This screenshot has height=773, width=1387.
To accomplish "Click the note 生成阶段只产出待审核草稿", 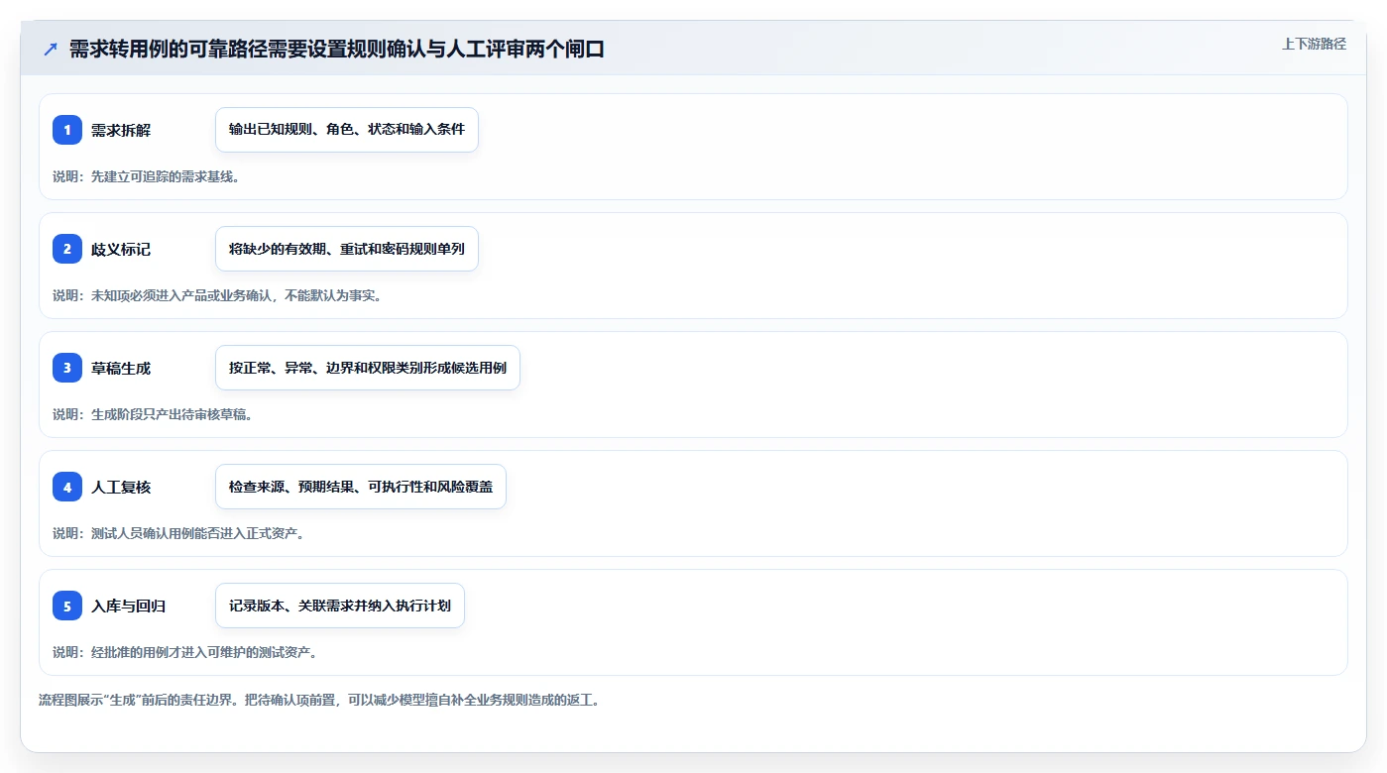I will (153, 414).
